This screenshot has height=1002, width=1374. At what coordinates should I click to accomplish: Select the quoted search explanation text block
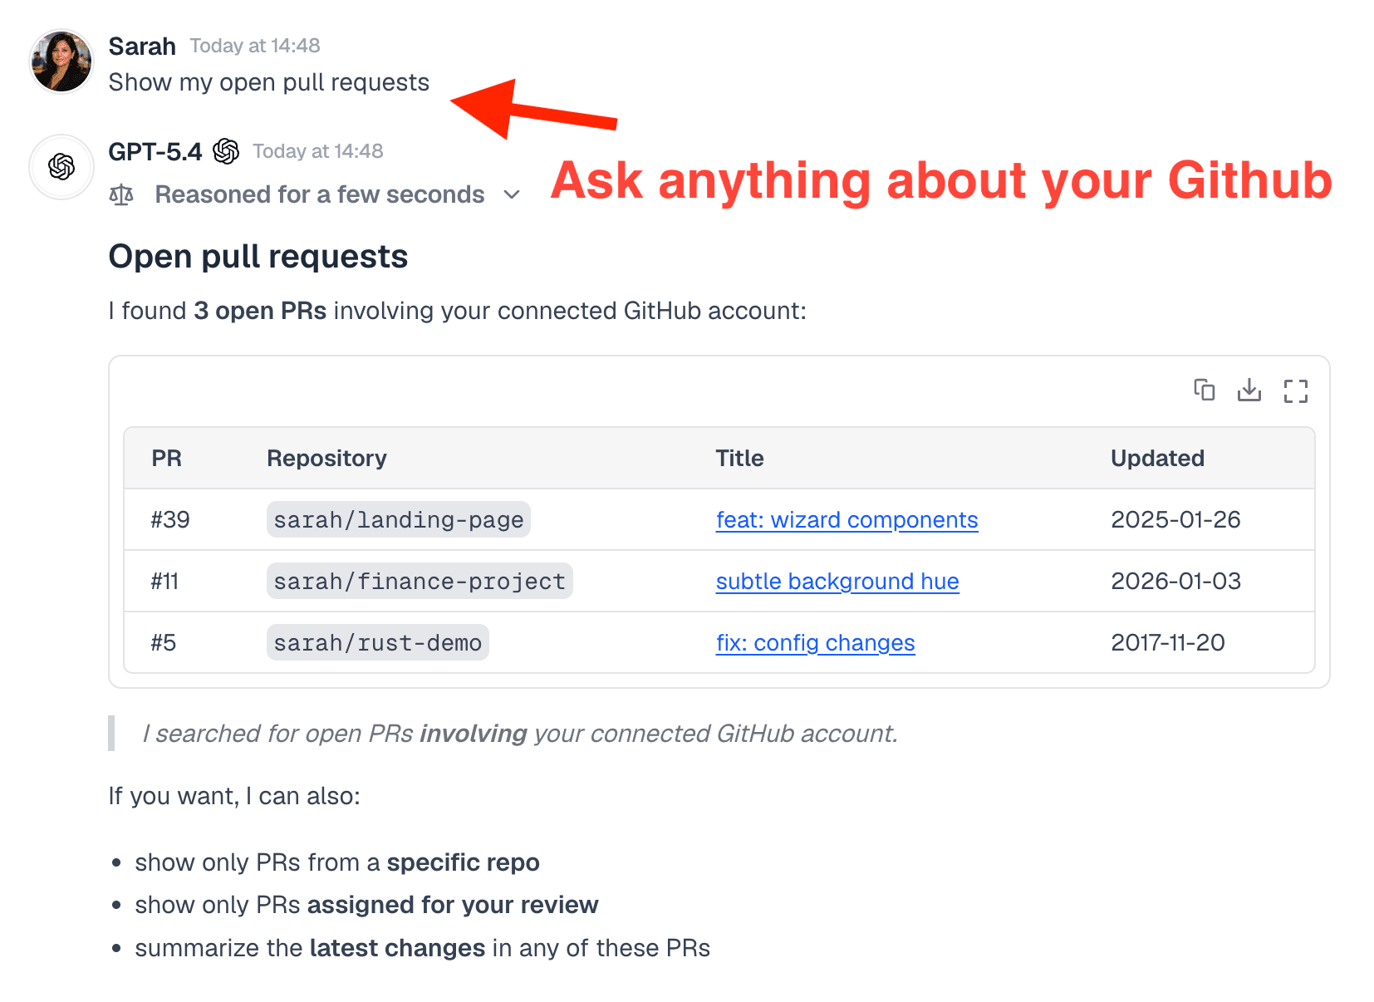click(x=519, y=733)
